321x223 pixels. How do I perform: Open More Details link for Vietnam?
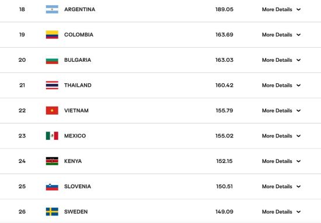coord(277,111)
